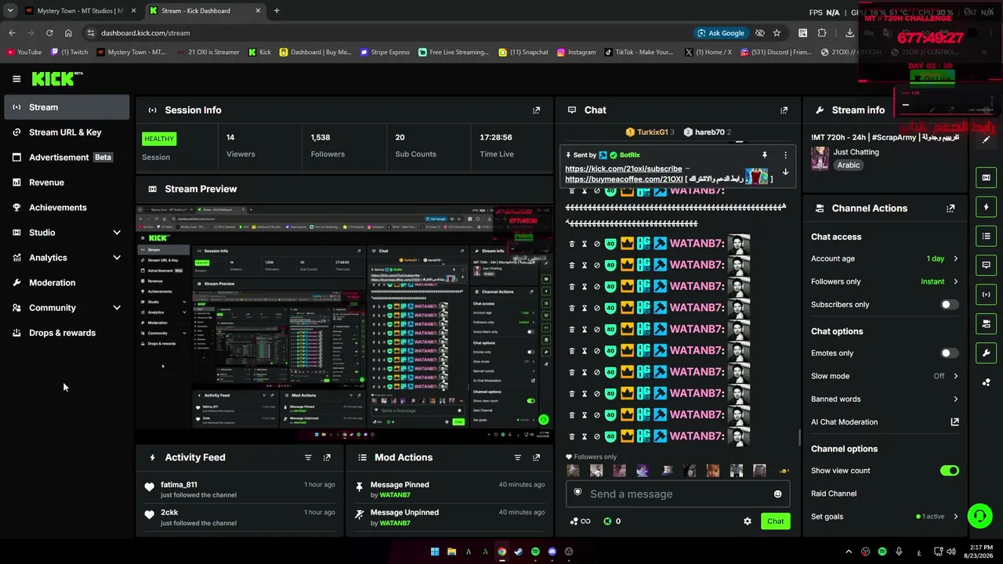Filter the Mod Actions list
Viewport: 1003px width, 564px height.
tap(517, 457)
